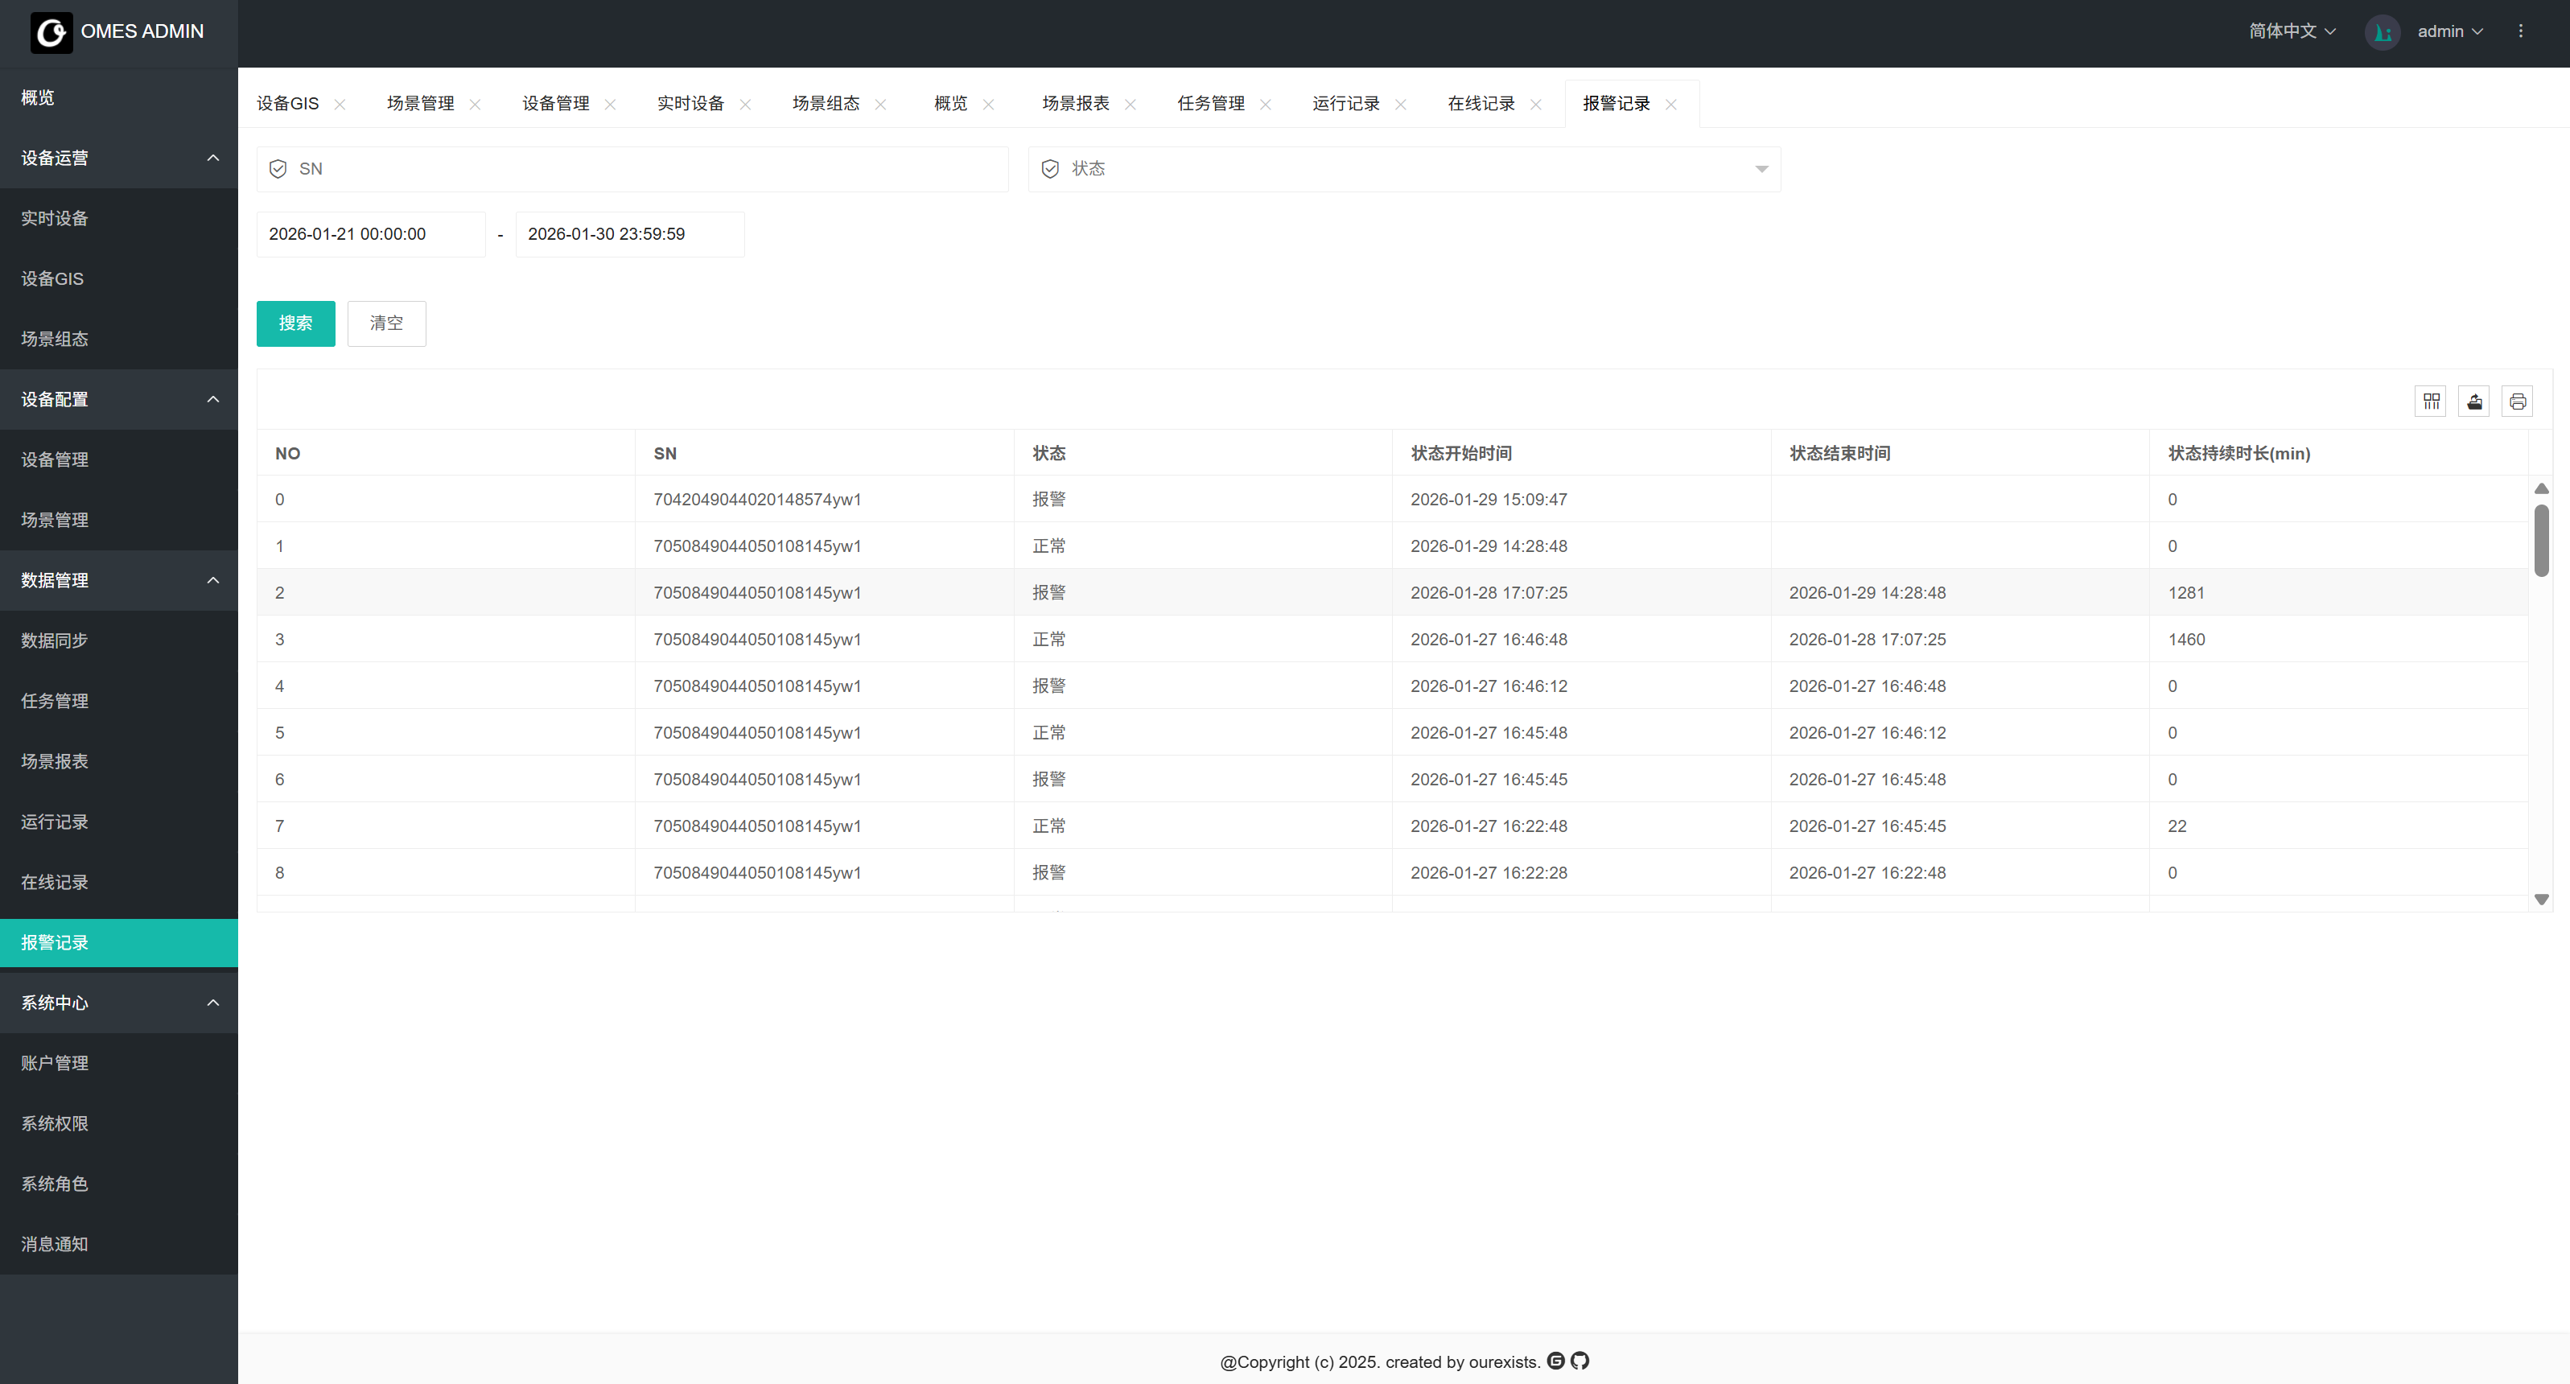Switch to the 场景报表 tab
This screenshot has height=1384, width=2570.
click(1076, 104)
